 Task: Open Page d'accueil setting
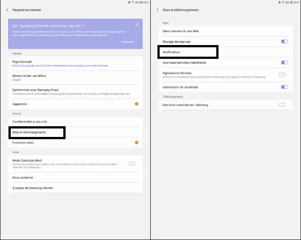pos(75,63)
